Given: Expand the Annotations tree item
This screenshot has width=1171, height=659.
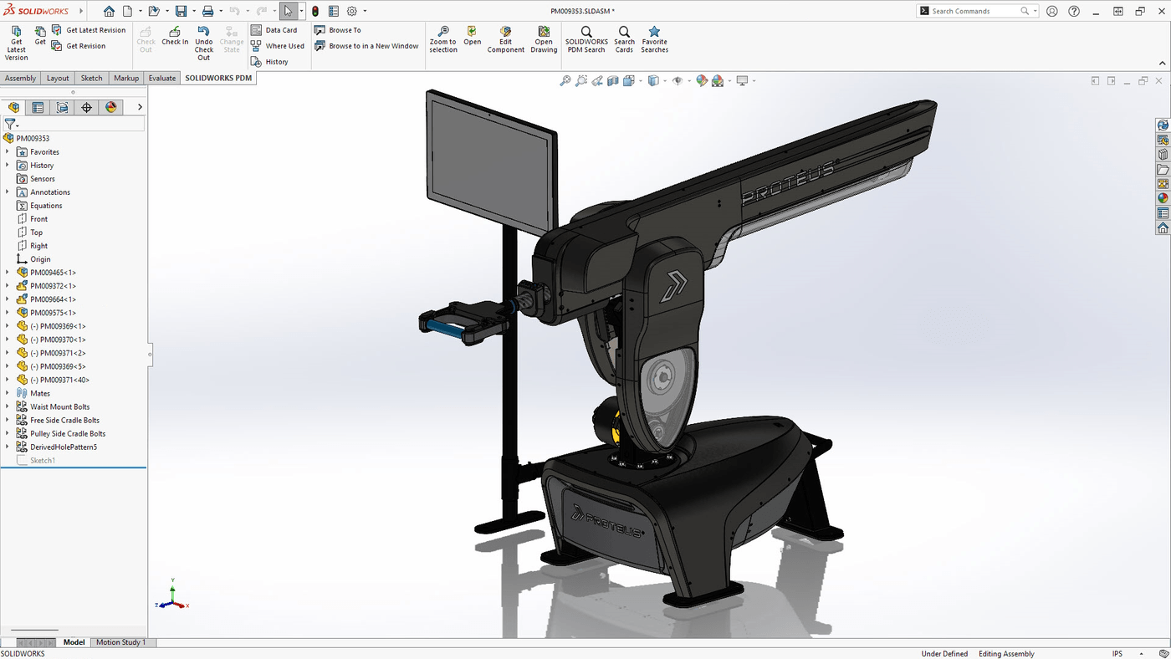Looking at the screenshot, I should tap(7, 192).
